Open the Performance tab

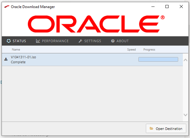[x=52, y=41]
